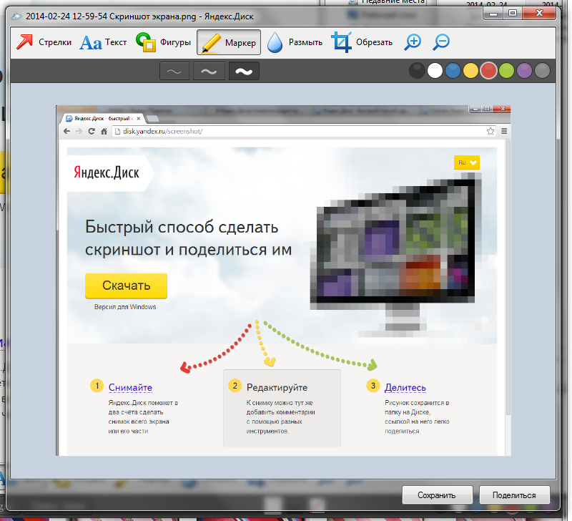Pick the gray color swatch
This screenshot has height=521, width=572.
[542, 71]
